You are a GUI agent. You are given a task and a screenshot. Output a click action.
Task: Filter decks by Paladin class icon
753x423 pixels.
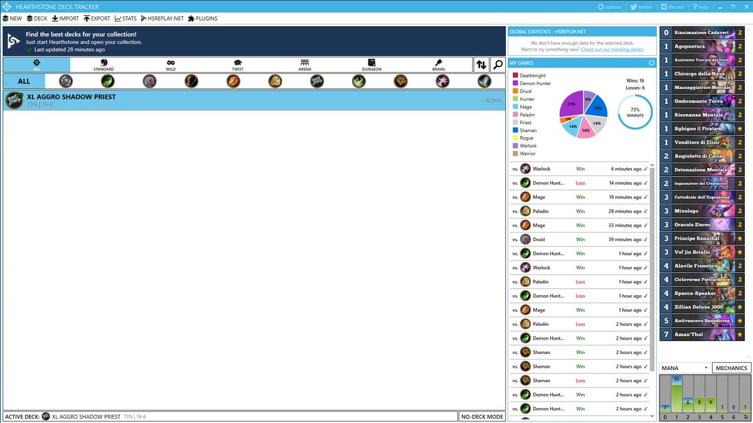tap(275, 81)
